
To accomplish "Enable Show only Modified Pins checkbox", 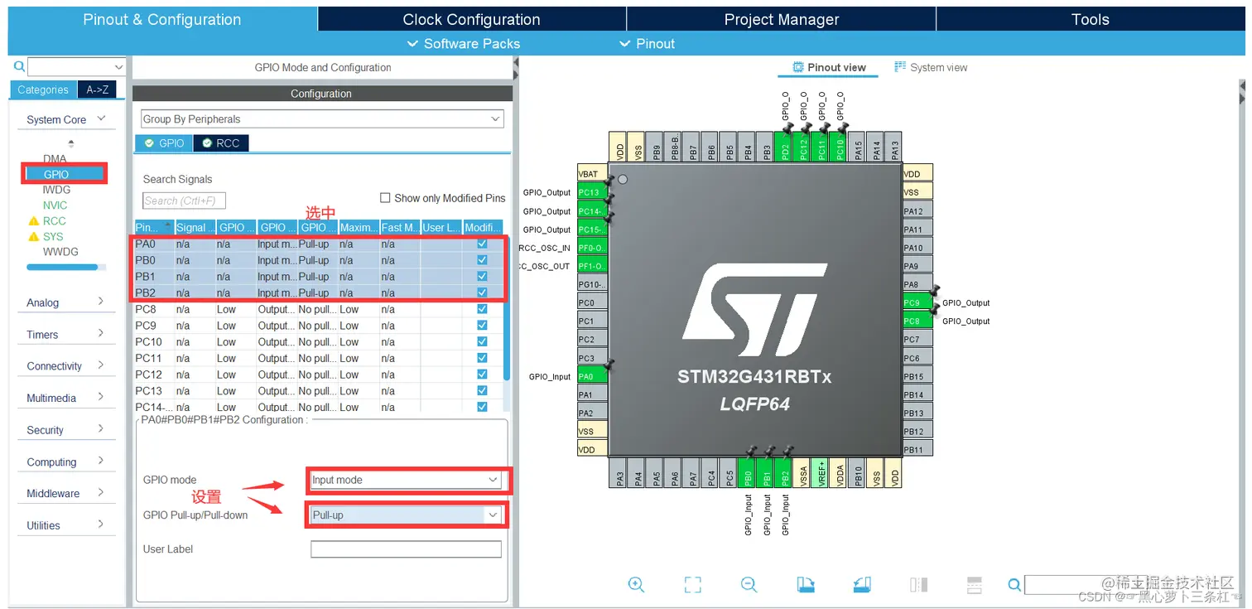I will tap(385, 198).
